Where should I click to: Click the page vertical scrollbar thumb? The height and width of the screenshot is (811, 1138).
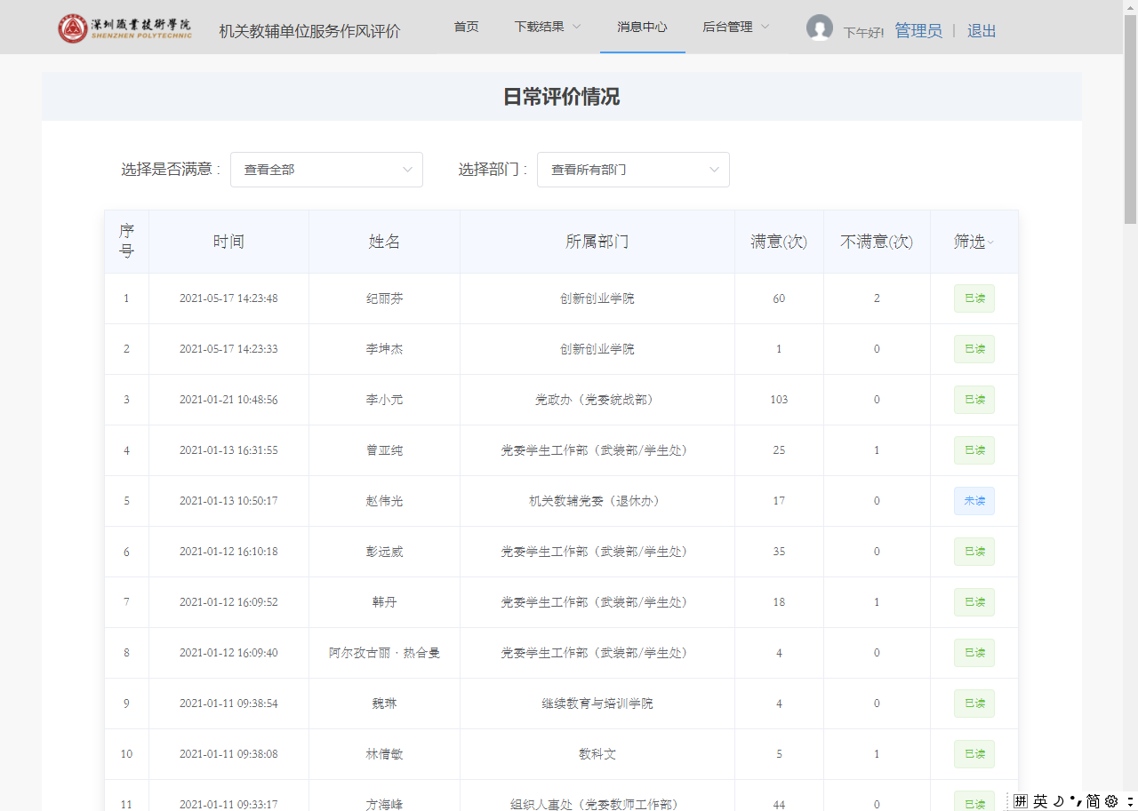click(1130, 120)
